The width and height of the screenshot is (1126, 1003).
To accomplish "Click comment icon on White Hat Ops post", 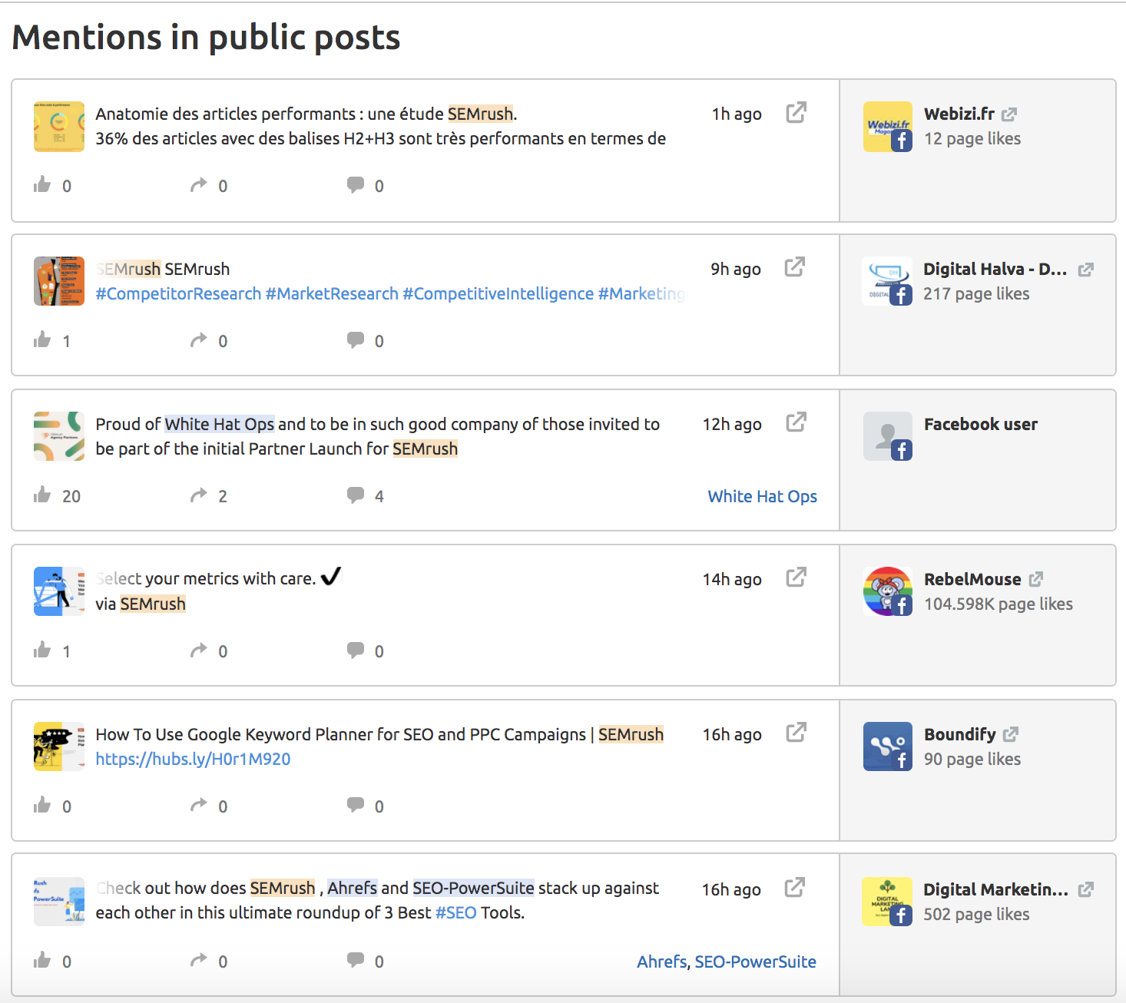I will pos(356,495).
